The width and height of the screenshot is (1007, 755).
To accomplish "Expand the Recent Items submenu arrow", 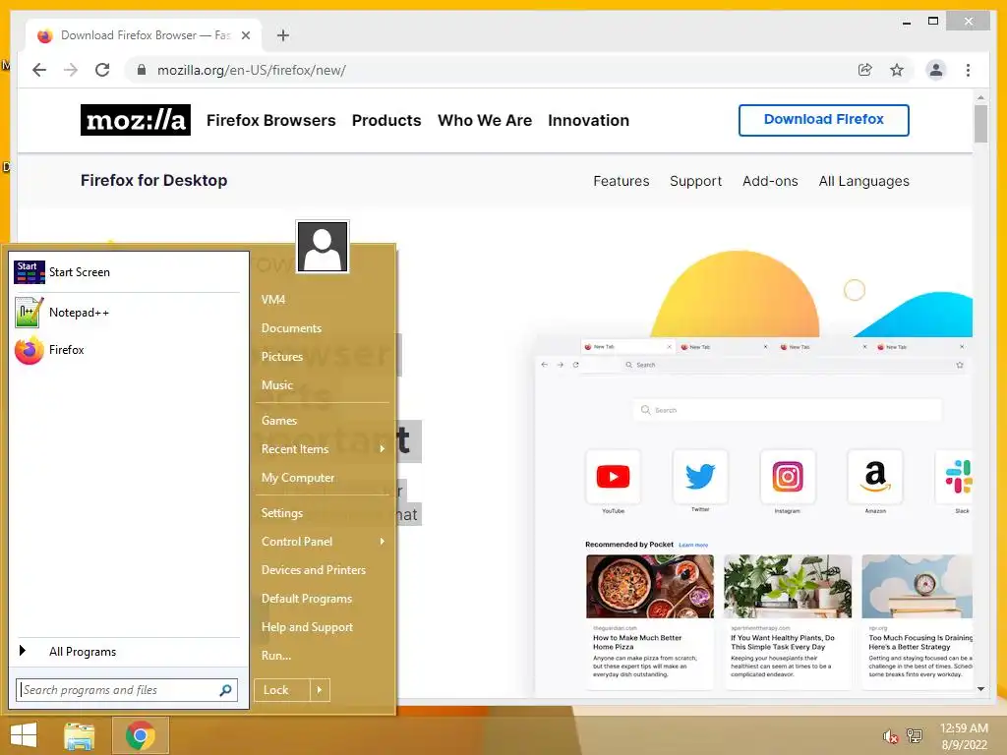I will tap(383, 448).
